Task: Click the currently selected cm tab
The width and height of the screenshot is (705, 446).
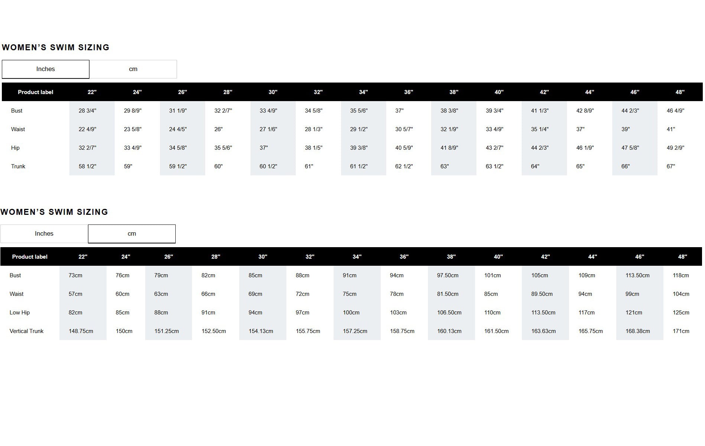Action: pos(131,234)
